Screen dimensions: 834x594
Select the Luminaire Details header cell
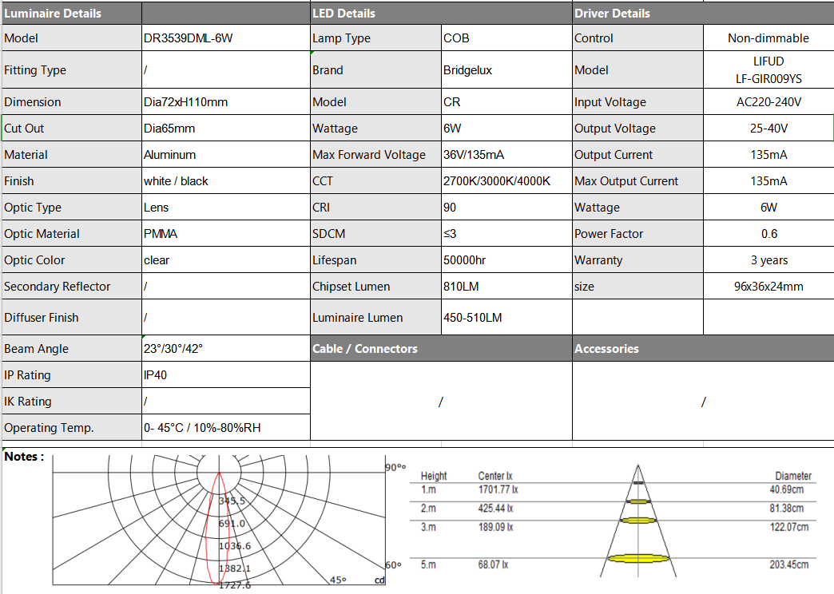[72, 14]
